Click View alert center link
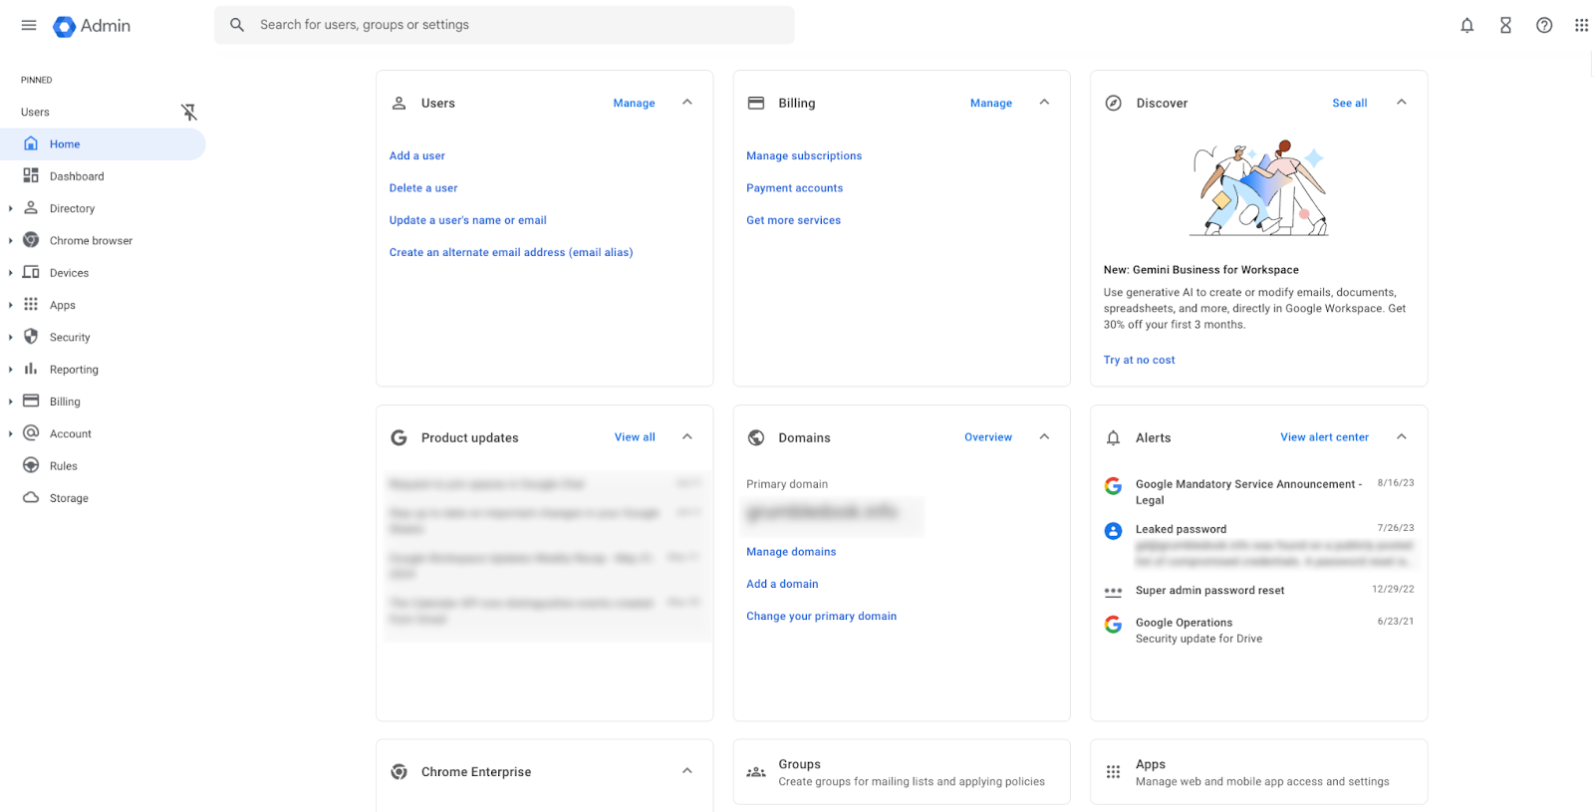 [1324, 437]
